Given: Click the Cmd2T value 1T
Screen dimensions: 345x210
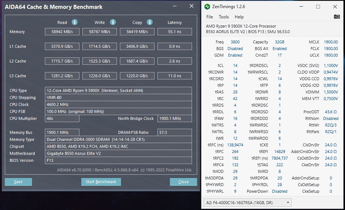Looking at the screenshot, I should (280, 55).
